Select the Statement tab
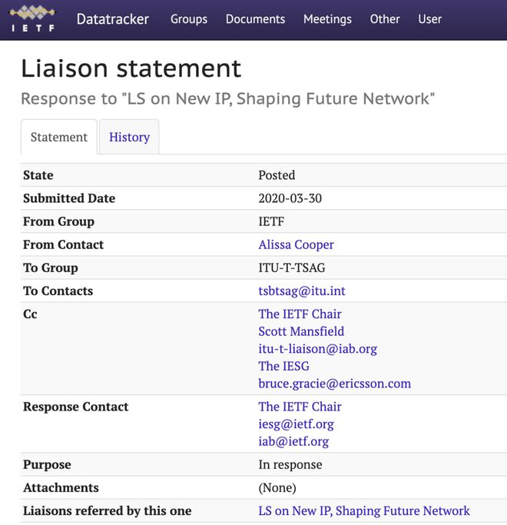The image size is (507, 525). tap(59, 137)
